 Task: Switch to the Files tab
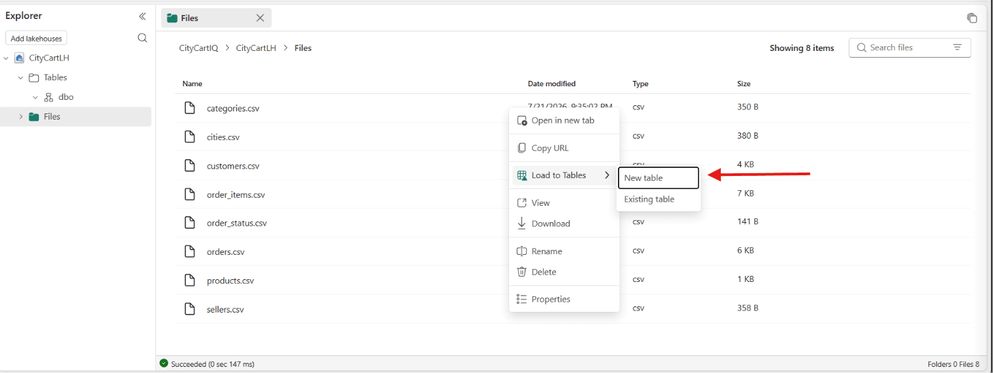point(216,18)
